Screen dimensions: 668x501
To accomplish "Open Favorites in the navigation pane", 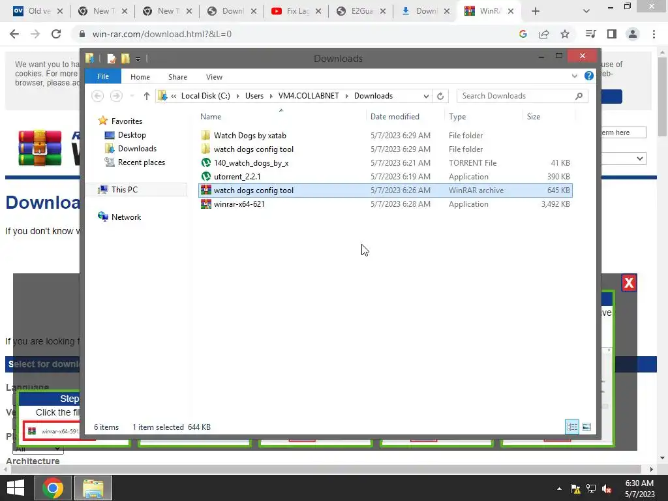I will [127, 121].
